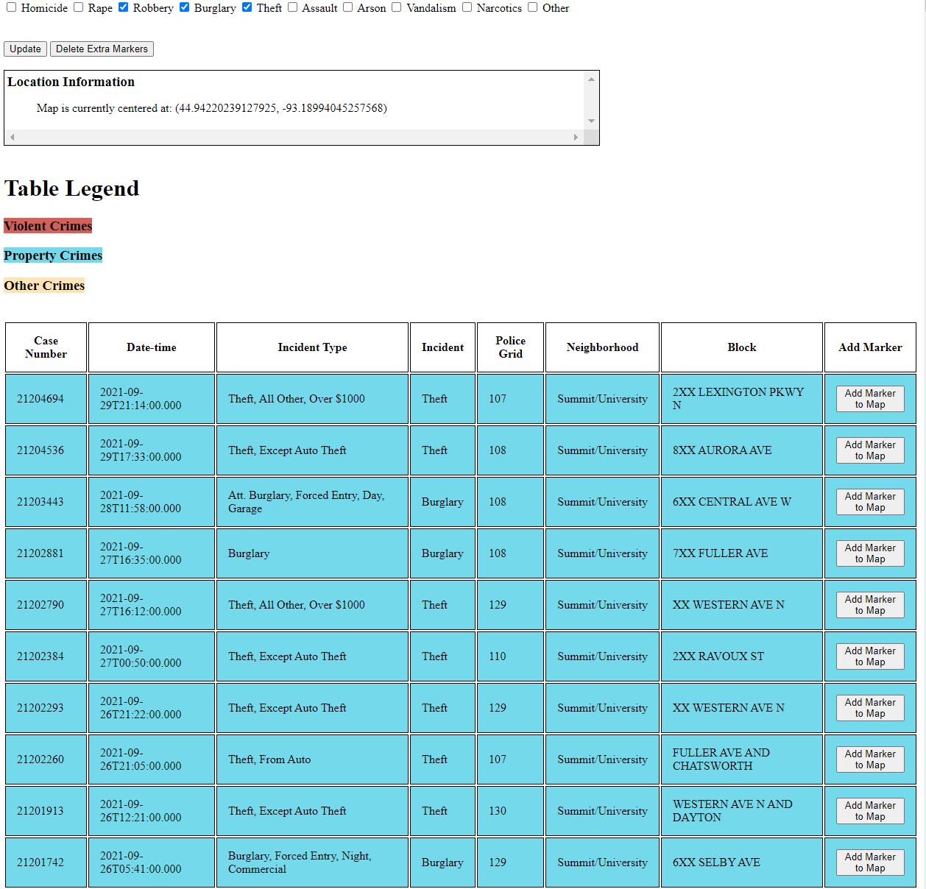Click right arrow of horizontal scrollbar
Screen dimensions: 926x889
click(x=576, y=138)
